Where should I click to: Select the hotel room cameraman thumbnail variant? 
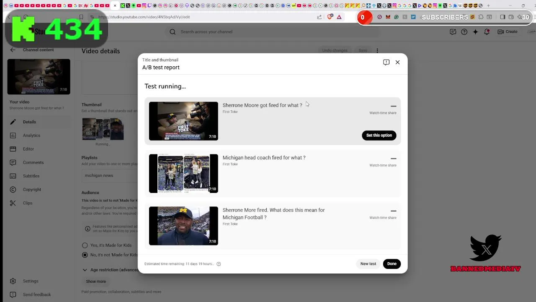(x=183, y=121)
